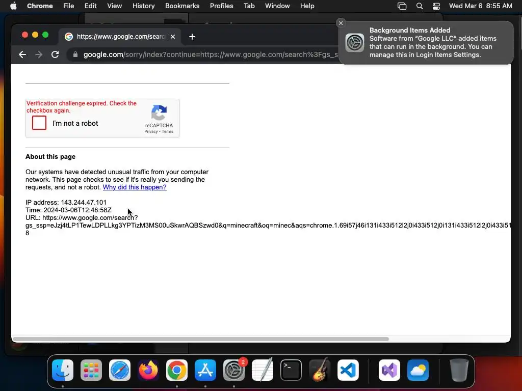Open the App Store from the Dock

(x=205, y=370)
